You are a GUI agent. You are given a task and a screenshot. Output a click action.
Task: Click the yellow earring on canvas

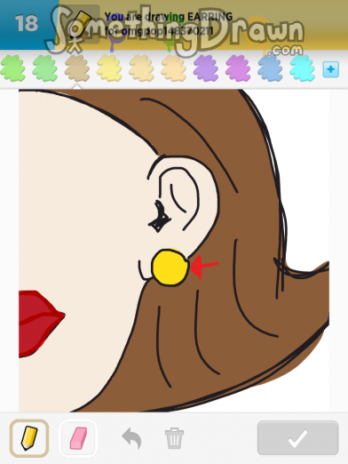(x=170, y=268)
